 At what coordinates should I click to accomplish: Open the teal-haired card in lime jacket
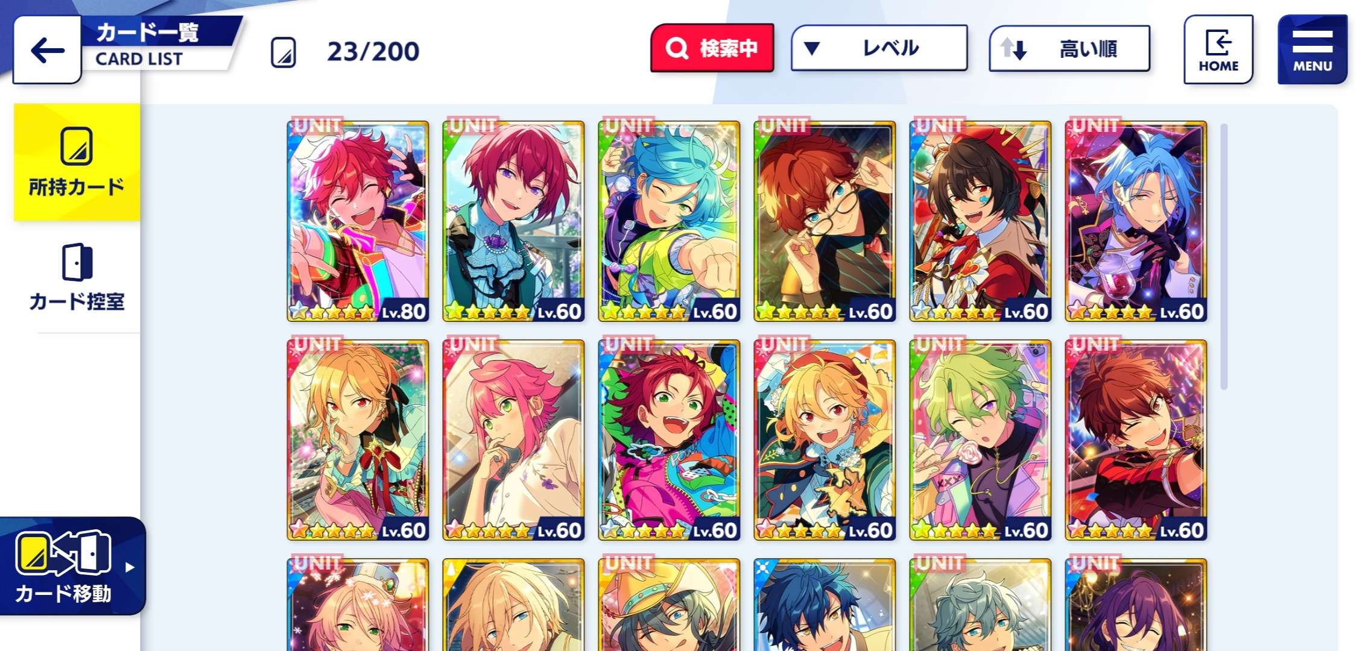tap(669, 221)
